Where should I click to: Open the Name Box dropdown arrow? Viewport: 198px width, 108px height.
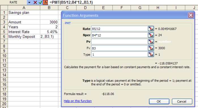29,2
